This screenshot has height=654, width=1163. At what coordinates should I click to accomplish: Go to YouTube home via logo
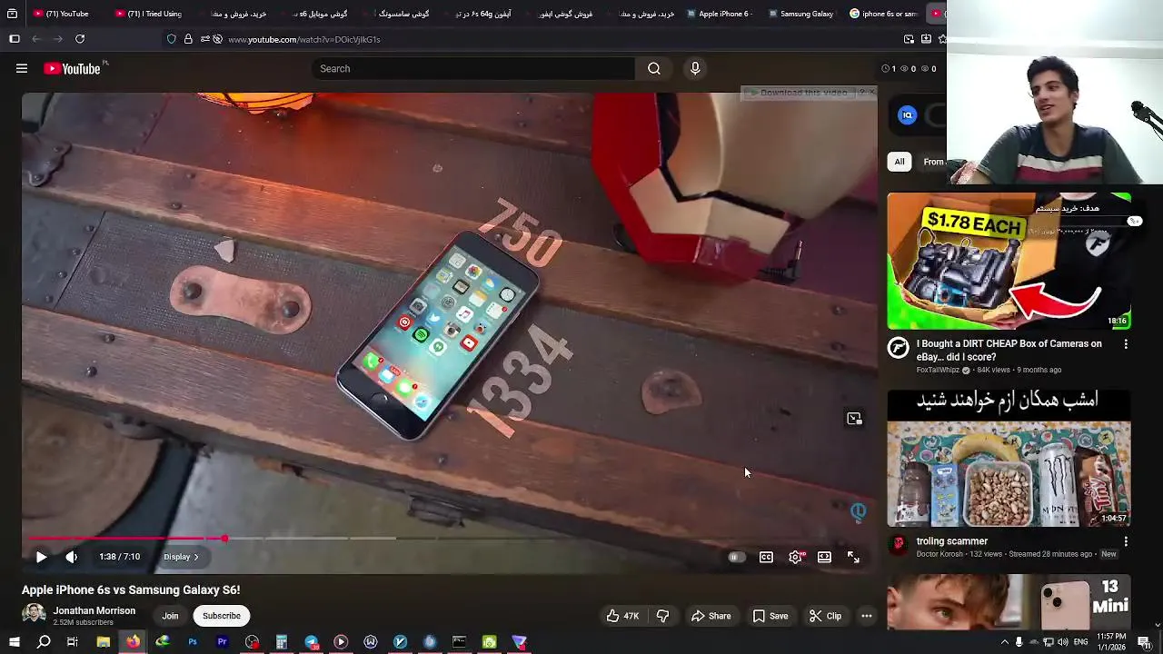72,68
